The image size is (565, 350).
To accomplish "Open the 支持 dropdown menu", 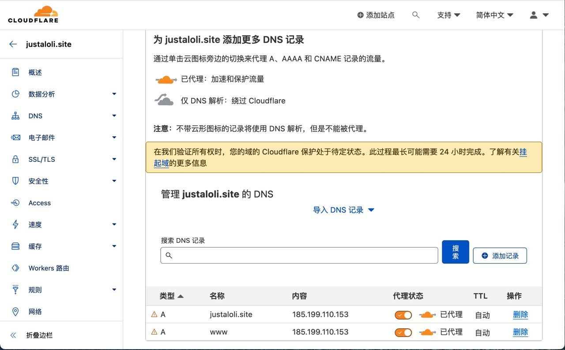I will [x=449, y=15].
